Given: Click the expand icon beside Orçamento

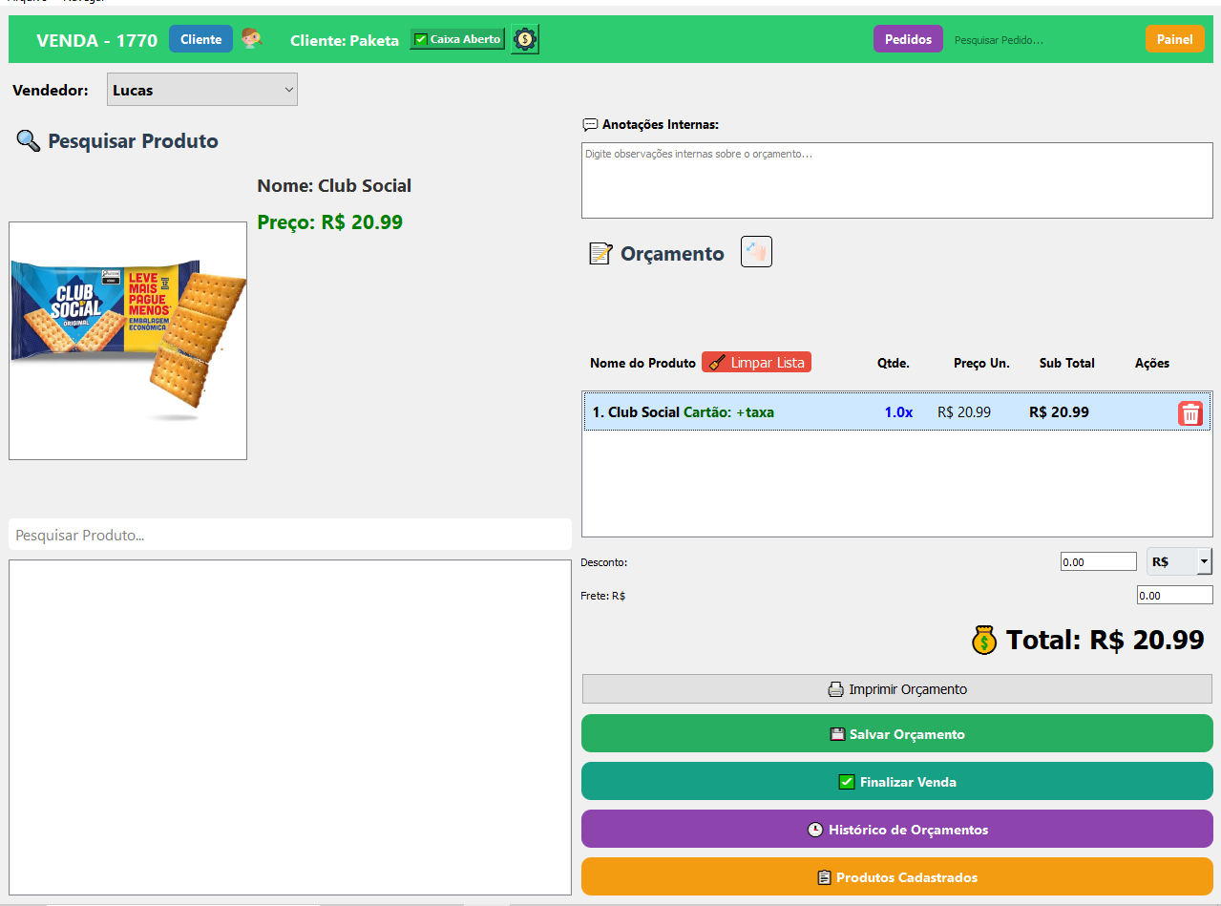Looking at the screenshot, I should (756, 252).
